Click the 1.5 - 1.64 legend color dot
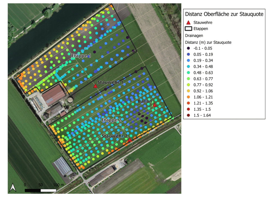 click(188, 115)
